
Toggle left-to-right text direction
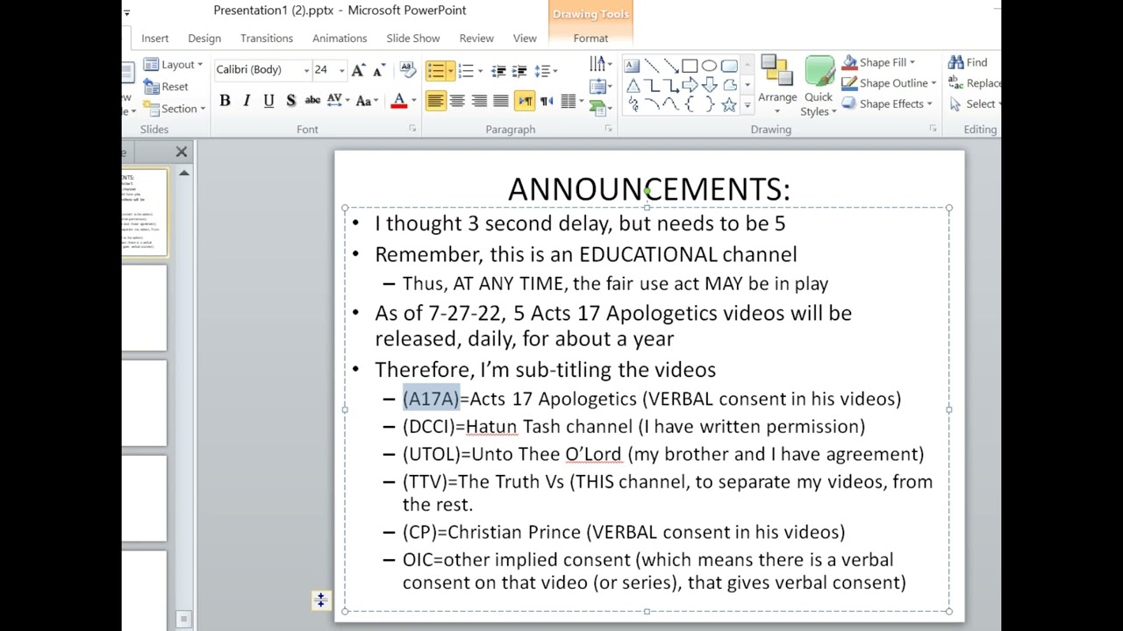(525, 101)
